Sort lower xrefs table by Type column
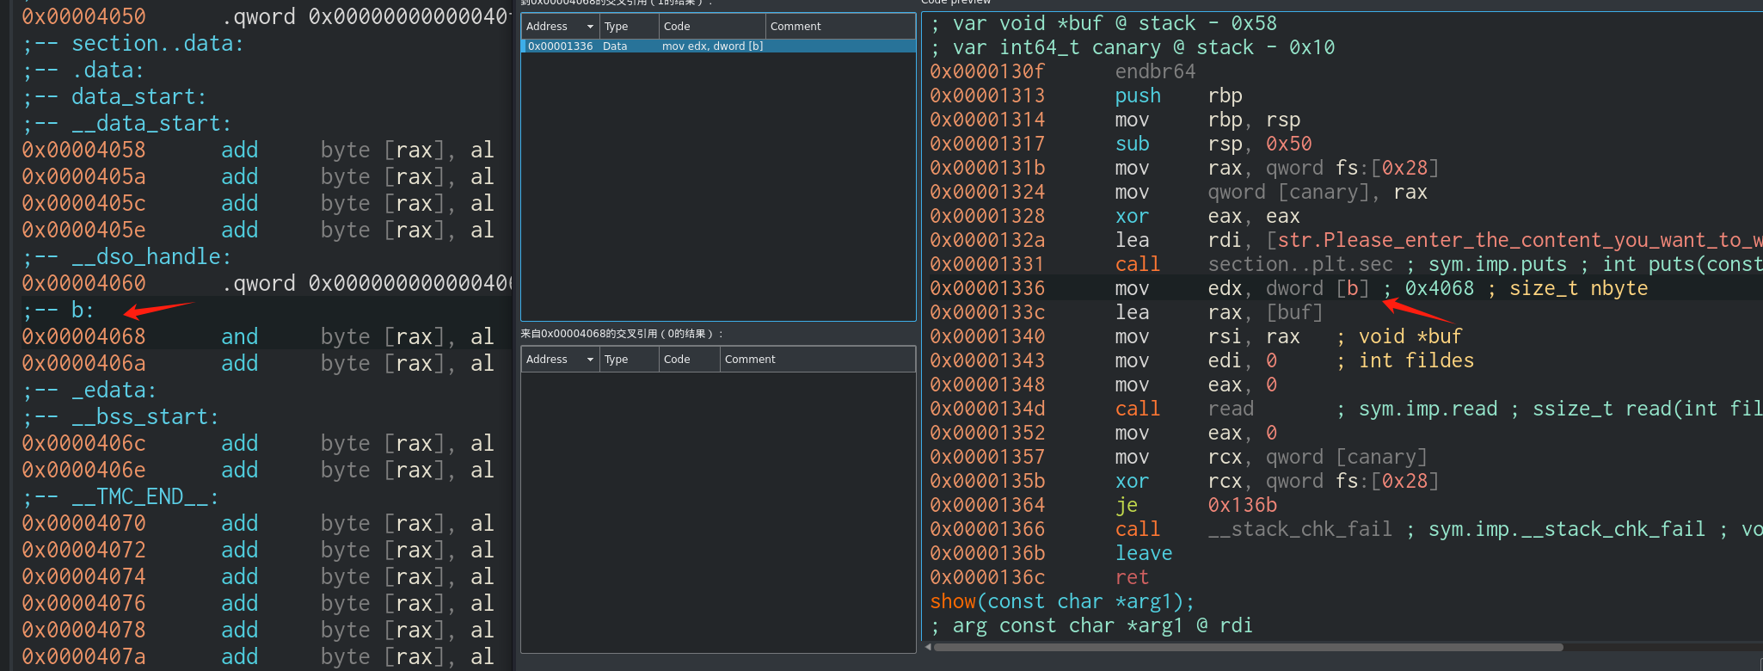 point(629,360)
